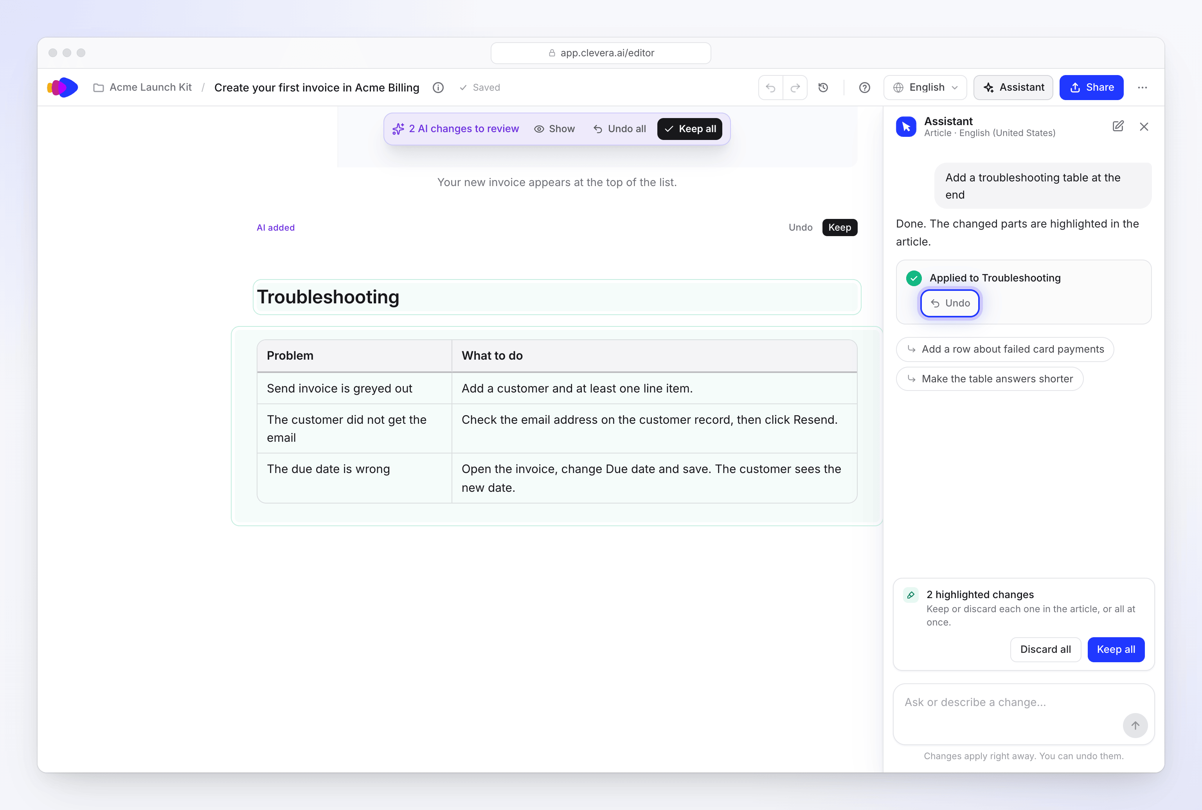
Task: Click the redo arrow in top toolbar
Action: (x=795, y=87)
